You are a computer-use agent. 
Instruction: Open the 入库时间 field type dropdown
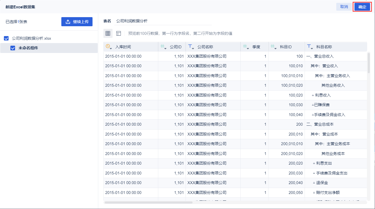(x=109, y=47)
